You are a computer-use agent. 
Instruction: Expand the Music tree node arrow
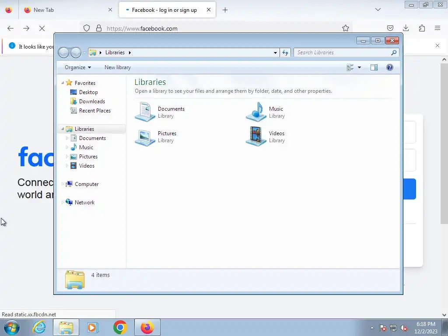point(67,147)
